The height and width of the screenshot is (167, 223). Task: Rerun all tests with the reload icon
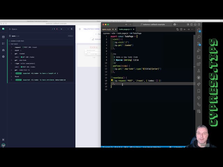(72, 29)
